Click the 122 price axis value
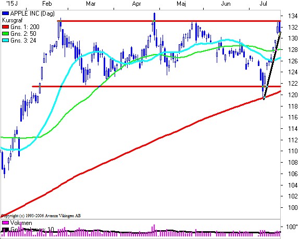This screenshot has width=299, height=239. [x=293, y=84]
